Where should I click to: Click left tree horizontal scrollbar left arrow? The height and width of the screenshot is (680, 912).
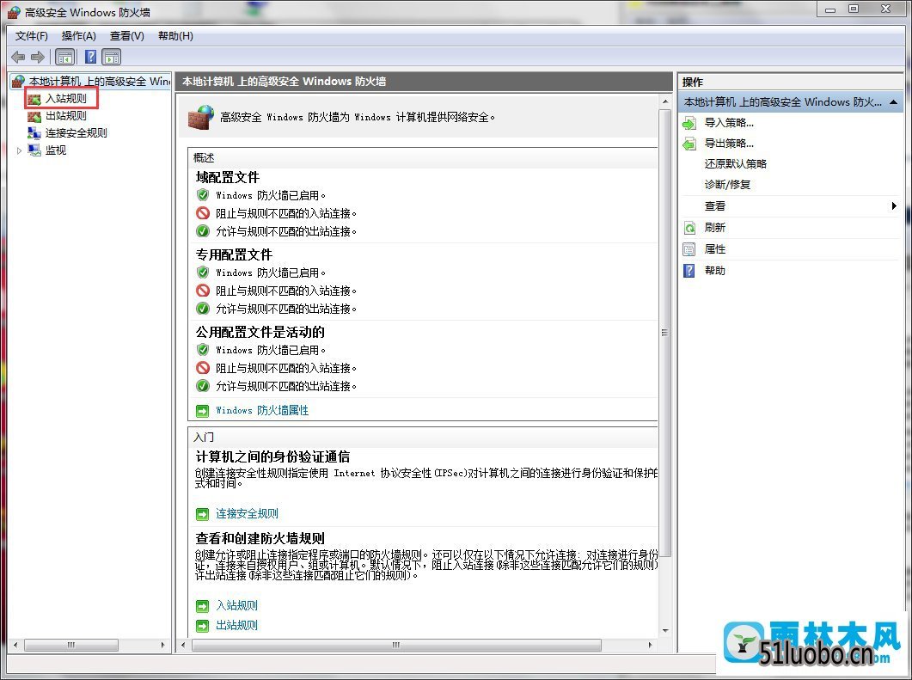(x=15, y=645)
